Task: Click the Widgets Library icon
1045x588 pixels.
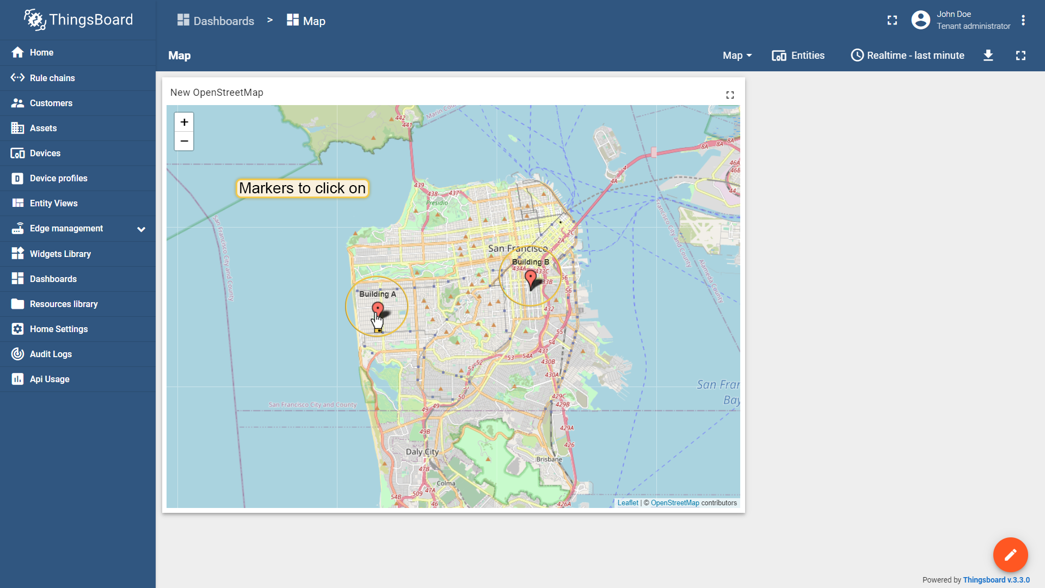Action: point(17,254)
